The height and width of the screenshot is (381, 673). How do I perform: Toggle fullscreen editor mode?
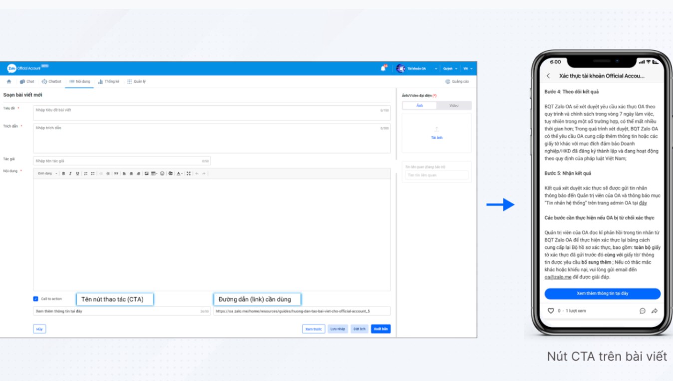click(x=189, y=174)
